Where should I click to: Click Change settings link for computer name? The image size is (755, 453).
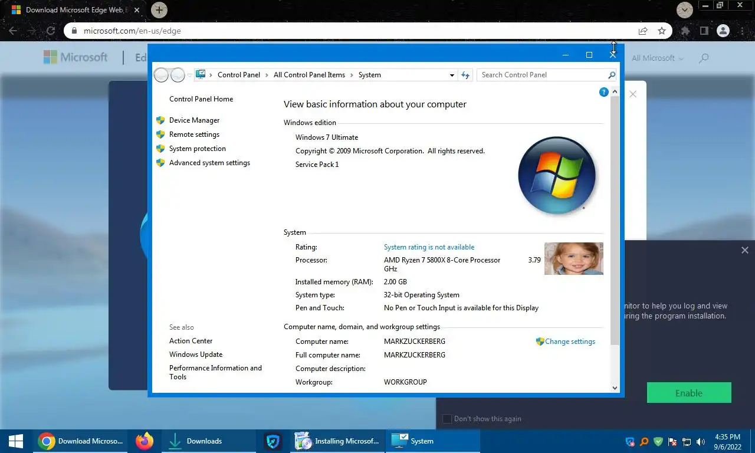pos(570,342)
